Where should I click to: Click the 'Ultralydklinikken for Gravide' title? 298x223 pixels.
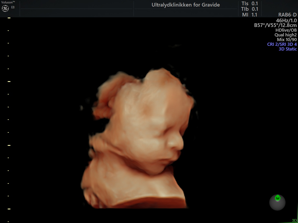[186, 5]
